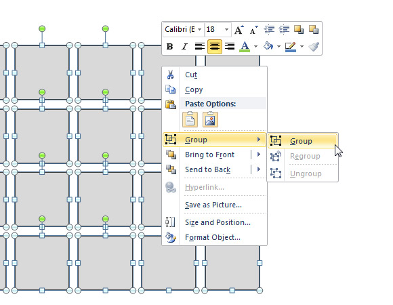Click the green rotation handle of top-left square
Viewport: 393px width, 305px height.
coord(42,29)
